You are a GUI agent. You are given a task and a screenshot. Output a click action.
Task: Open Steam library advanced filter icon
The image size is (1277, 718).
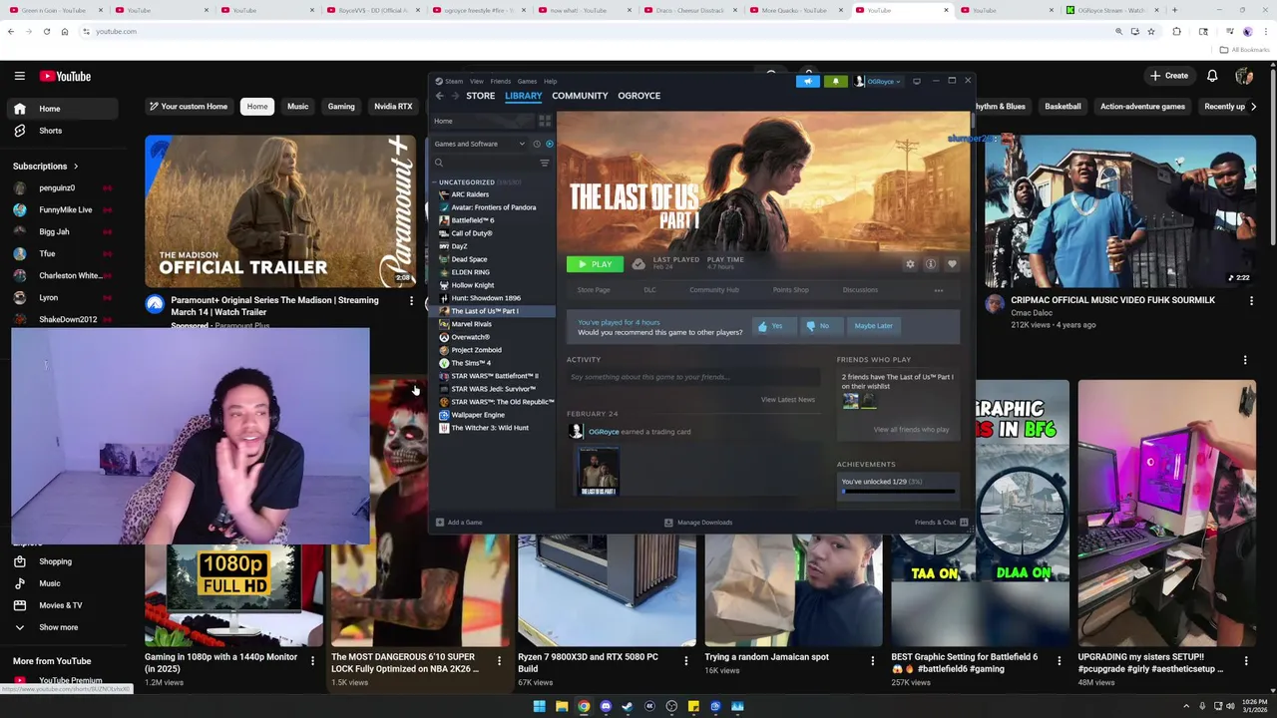pyautogui.click(x=545, y=163)
